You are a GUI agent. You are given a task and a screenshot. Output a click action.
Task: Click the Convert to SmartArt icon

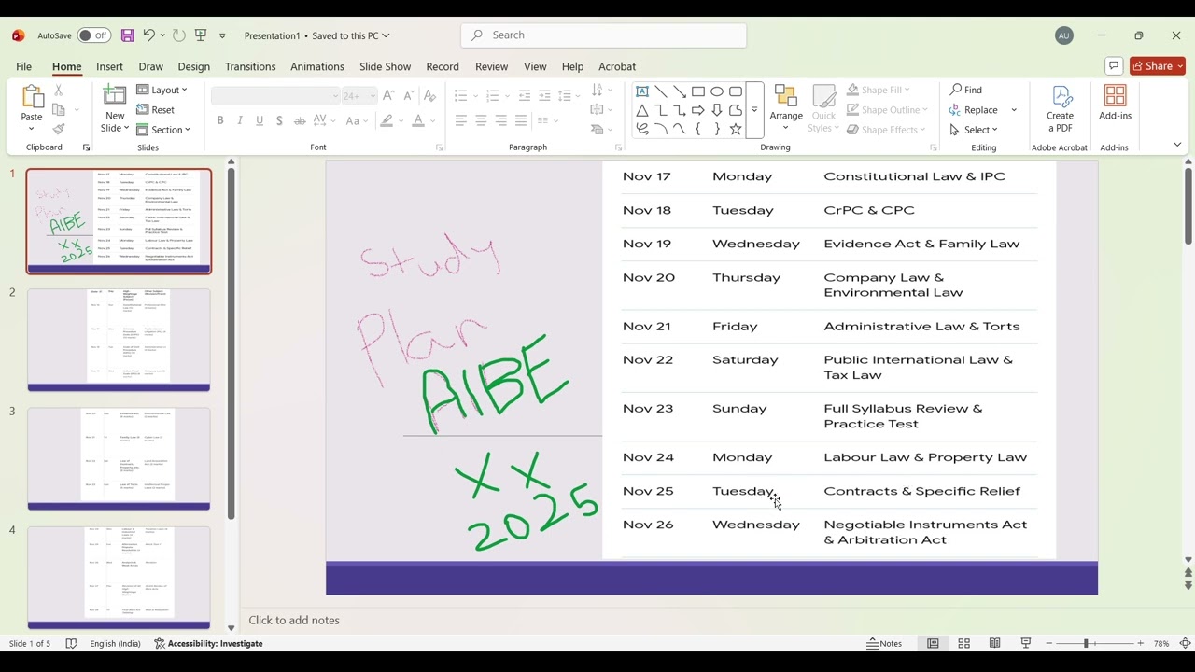point(598,129)
